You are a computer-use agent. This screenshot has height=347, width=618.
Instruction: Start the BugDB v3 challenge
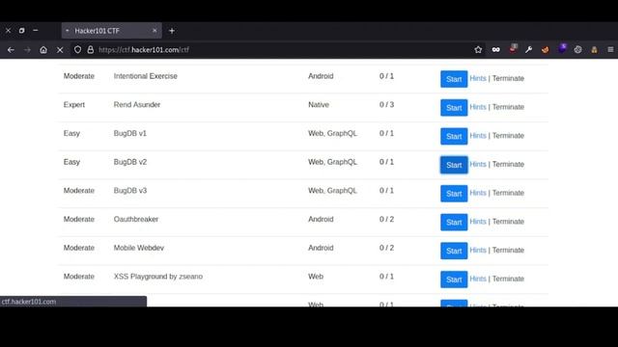(454, 194)
